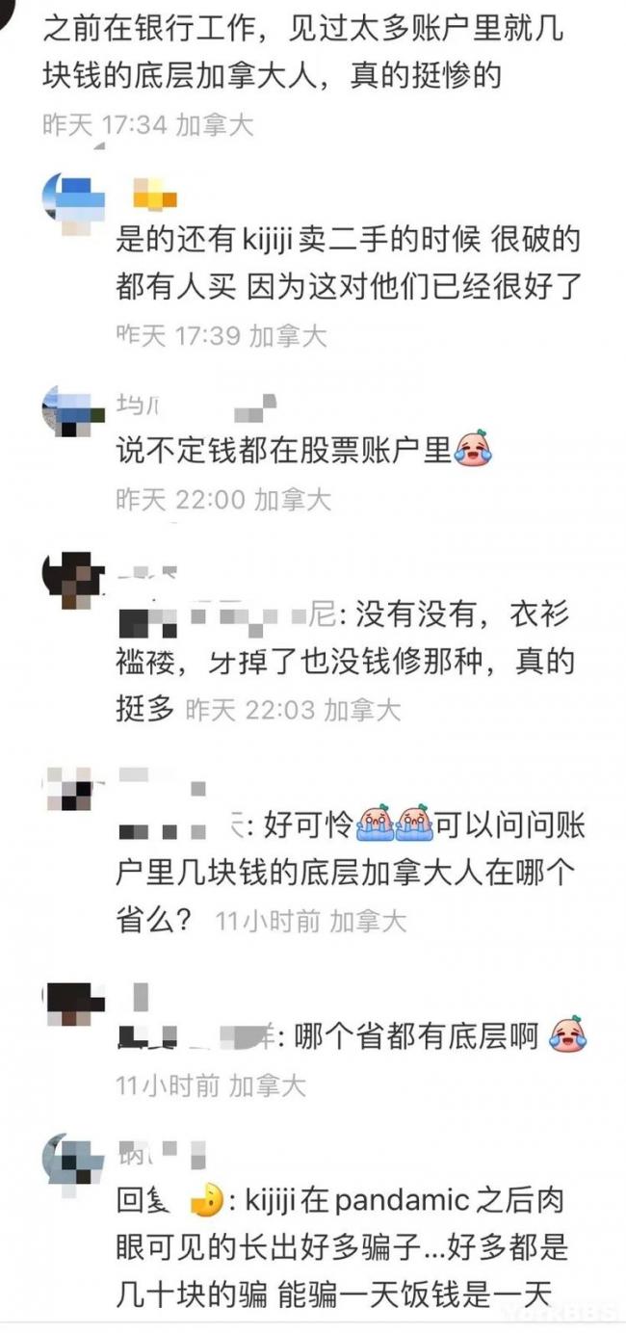Tap blurred username above kijiji comment
Image resolution: width=626 pixels, height=1333 pixels.
(x=154, y=196)
